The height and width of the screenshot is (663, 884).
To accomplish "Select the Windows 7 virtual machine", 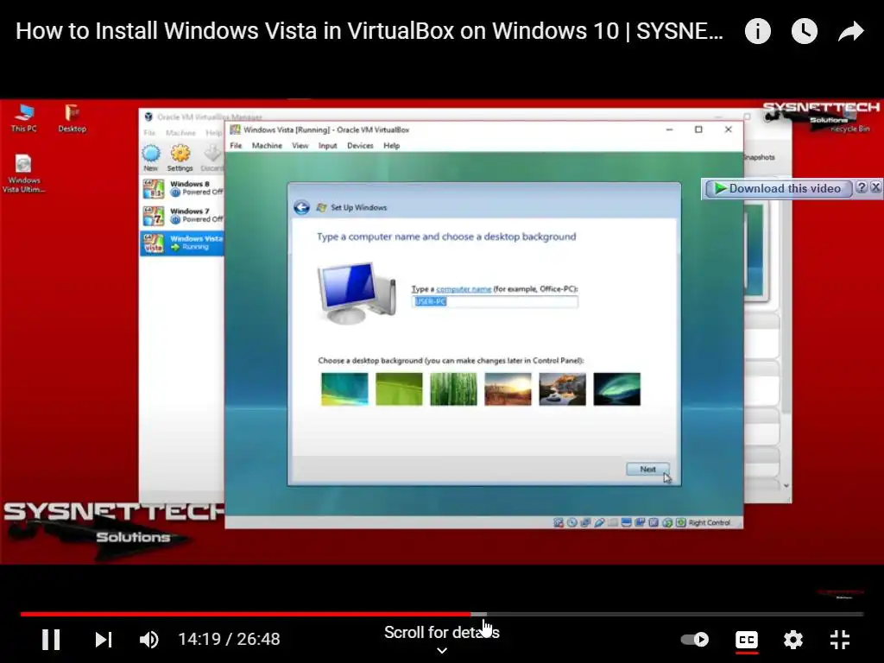I will [182, 215].
